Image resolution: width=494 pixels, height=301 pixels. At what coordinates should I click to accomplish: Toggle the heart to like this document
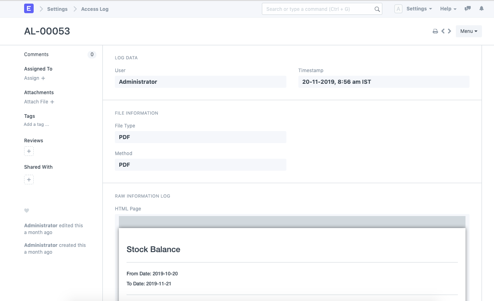pos(26,210)
